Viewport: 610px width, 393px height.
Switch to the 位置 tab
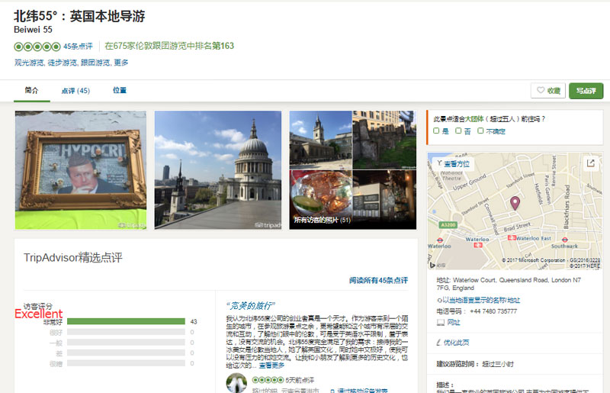coord(120,91)
